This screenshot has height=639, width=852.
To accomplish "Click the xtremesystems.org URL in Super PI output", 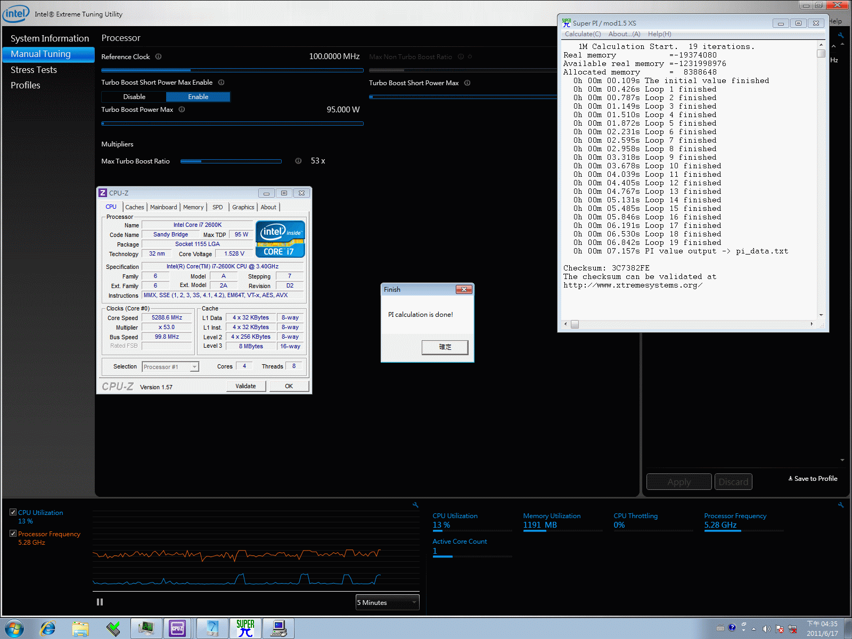I will pyautogui.click(x=633, y=285).
